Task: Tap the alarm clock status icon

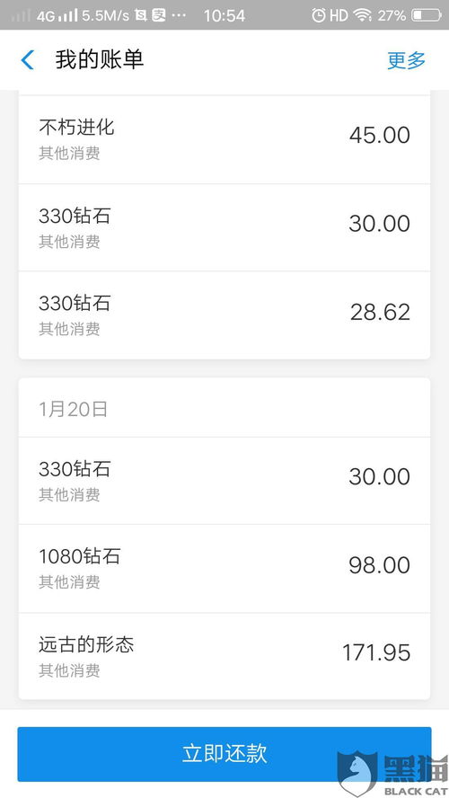Action: pos(318,15)
